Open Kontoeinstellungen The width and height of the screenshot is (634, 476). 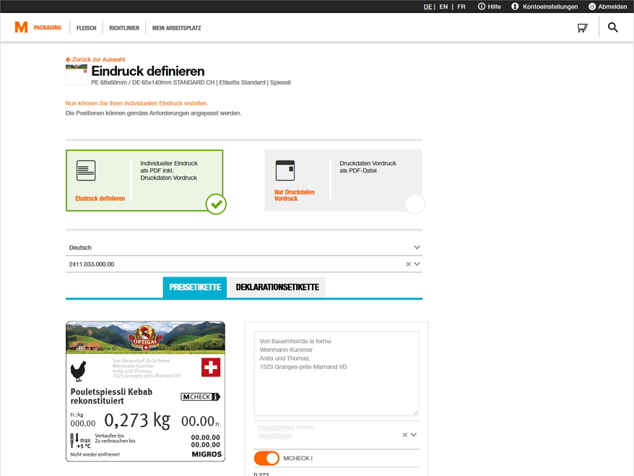[550, 7]
